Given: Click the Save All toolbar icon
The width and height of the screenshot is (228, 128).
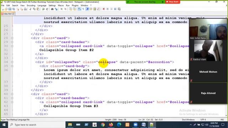Looking at the screenshot, I should [14, 9].
